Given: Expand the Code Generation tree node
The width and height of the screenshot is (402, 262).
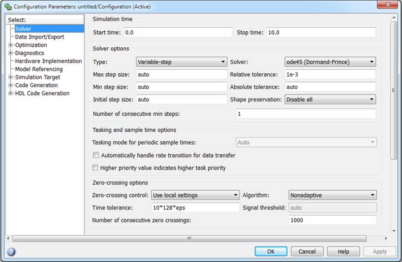Looking at the screenshot, I should [11, 85].
